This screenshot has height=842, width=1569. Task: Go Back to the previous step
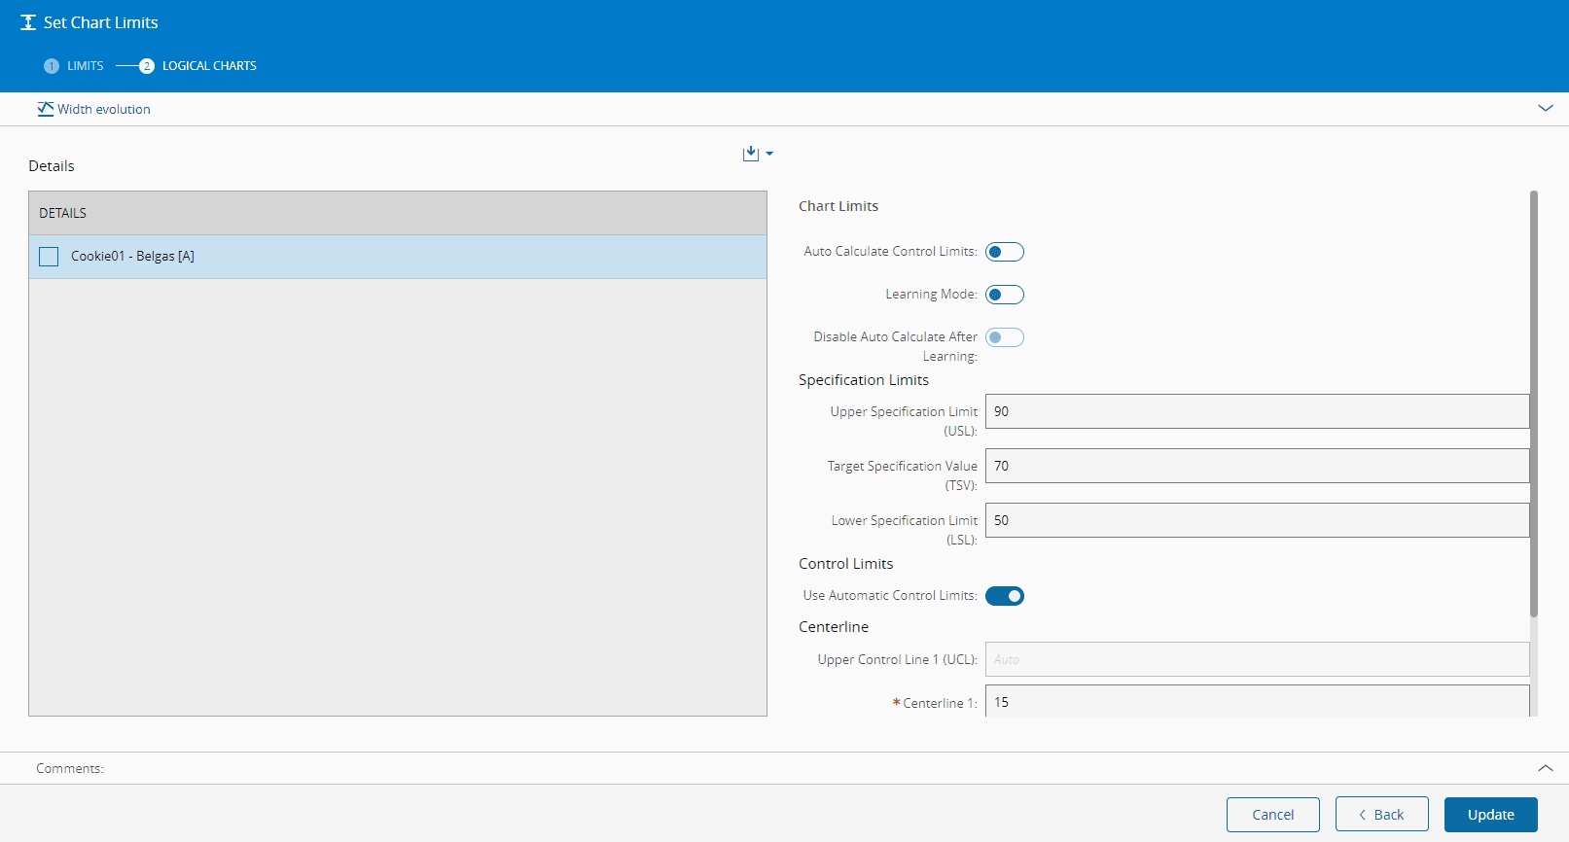click(x=1381, y=815)
